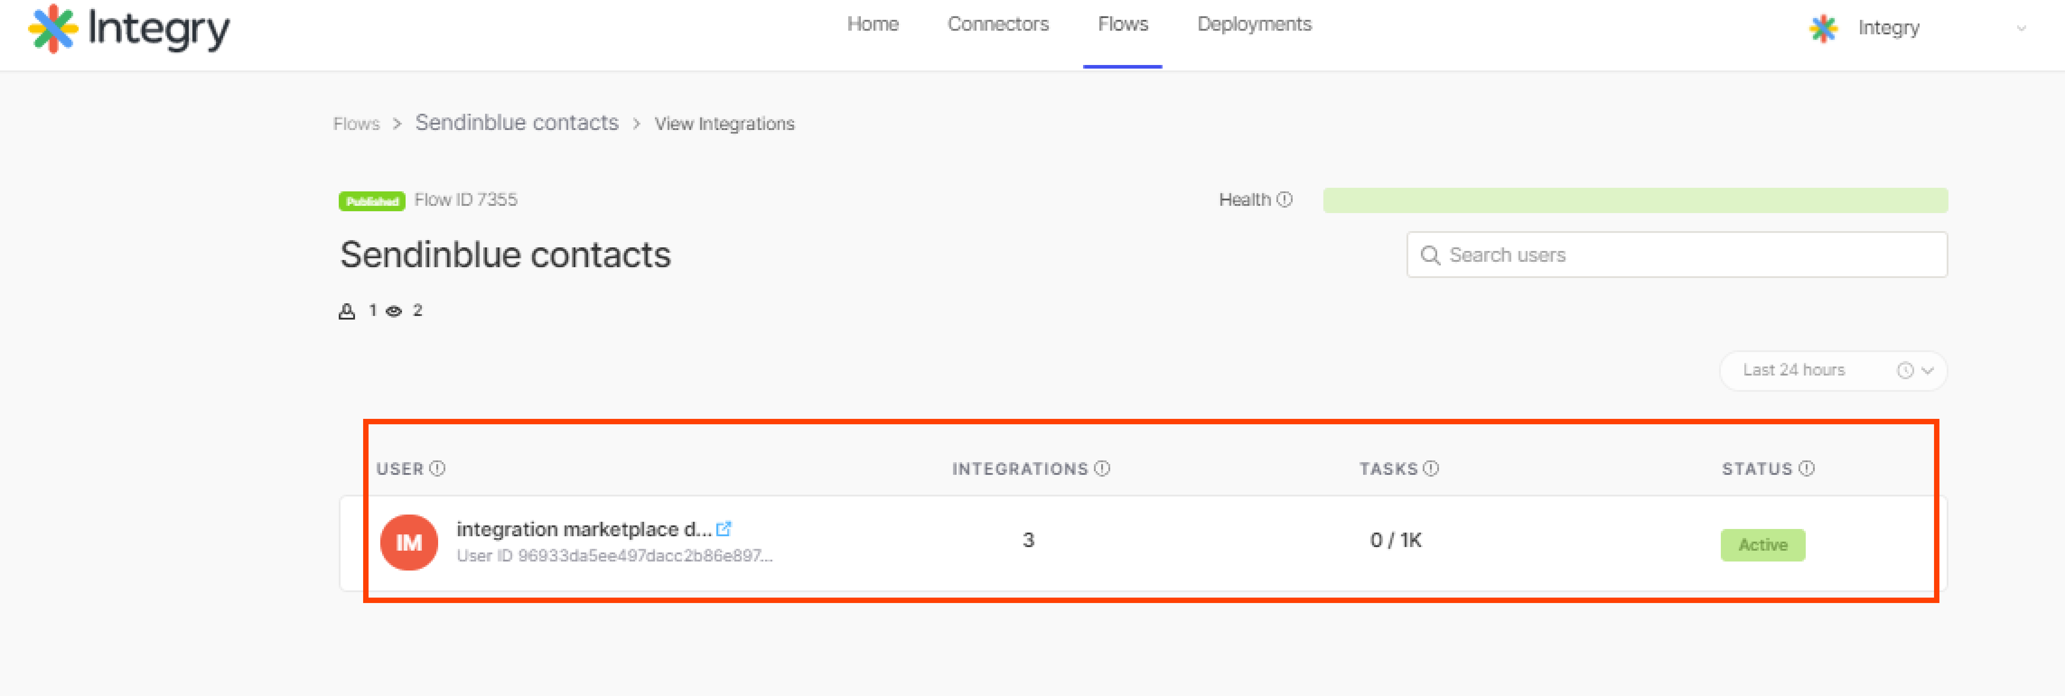Click the User ID 96933da5ee... text

(614, 555)
